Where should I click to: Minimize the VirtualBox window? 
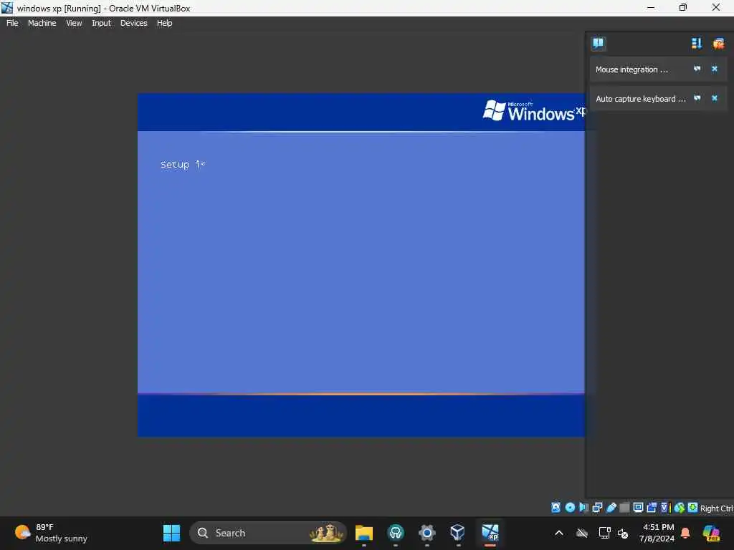651,7
